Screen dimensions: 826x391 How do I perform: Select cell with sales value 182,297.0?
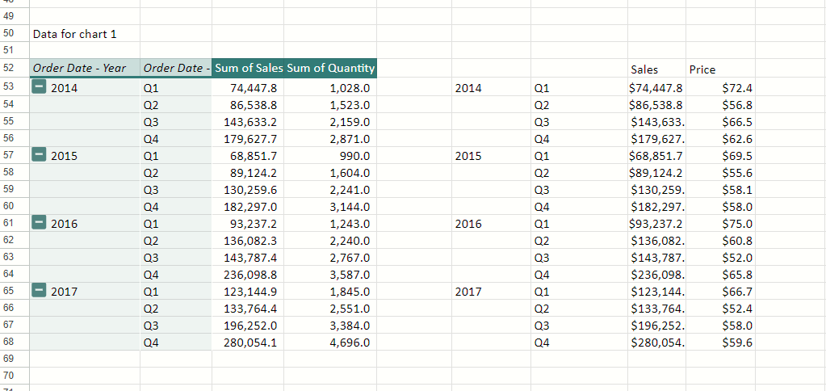pyautogui.click(x=248, y=207)
